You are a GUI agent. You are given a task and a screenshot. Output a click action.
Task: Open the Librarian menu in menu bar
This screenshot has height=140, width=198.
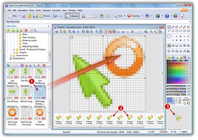[x=47, y=10]
